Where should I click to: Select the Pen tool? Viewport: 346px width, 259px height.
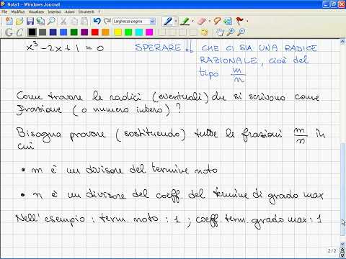tap(168, 22)
